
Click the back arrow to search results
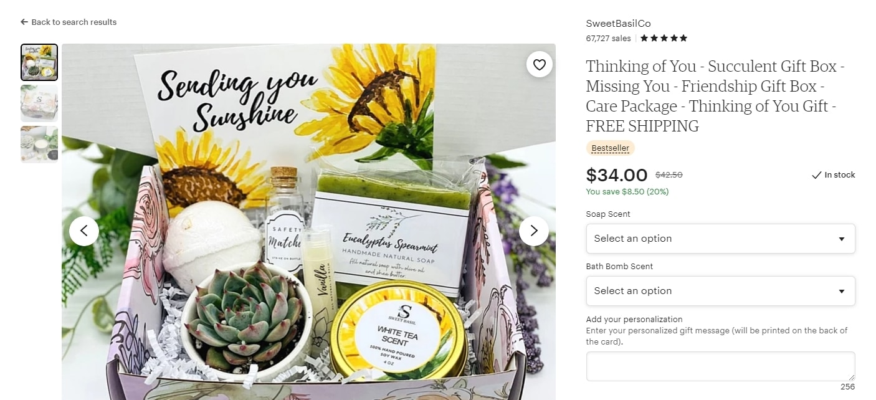24,22
